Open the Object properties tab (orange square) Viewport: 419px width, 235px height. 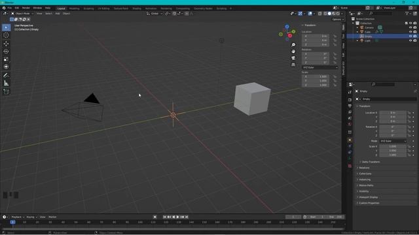[x=350, y=140]
